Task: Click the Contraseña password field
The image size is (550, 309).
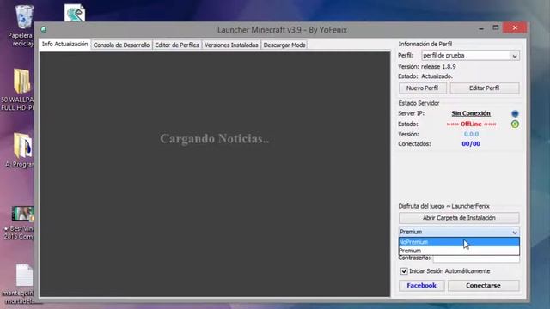Action: [476, 258]
